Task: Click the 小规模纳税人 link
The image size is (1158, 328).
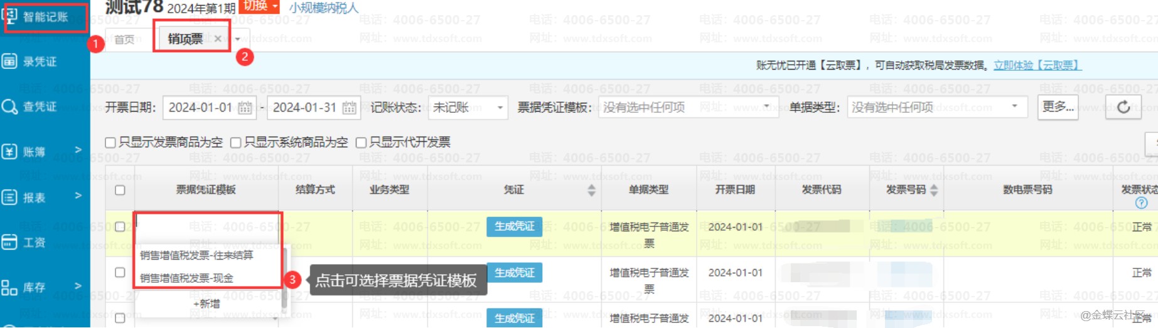Action: pyautogui.click(x=323, y=8)
